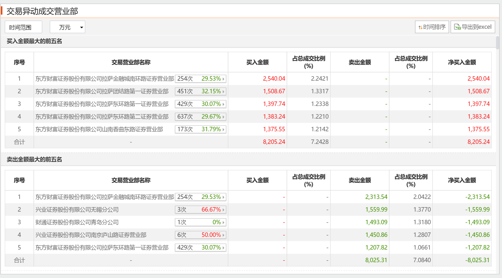Screen dimensions: 502x278
Task: Select 买入金额 header in 买入金额最大的前五名 table
Action: pyautogui.click(x=257, y=62)
